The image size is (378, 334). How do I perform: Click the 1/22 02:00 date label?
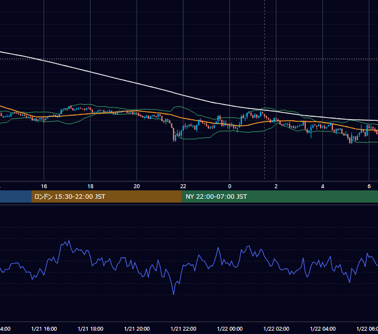coord(276,328)
